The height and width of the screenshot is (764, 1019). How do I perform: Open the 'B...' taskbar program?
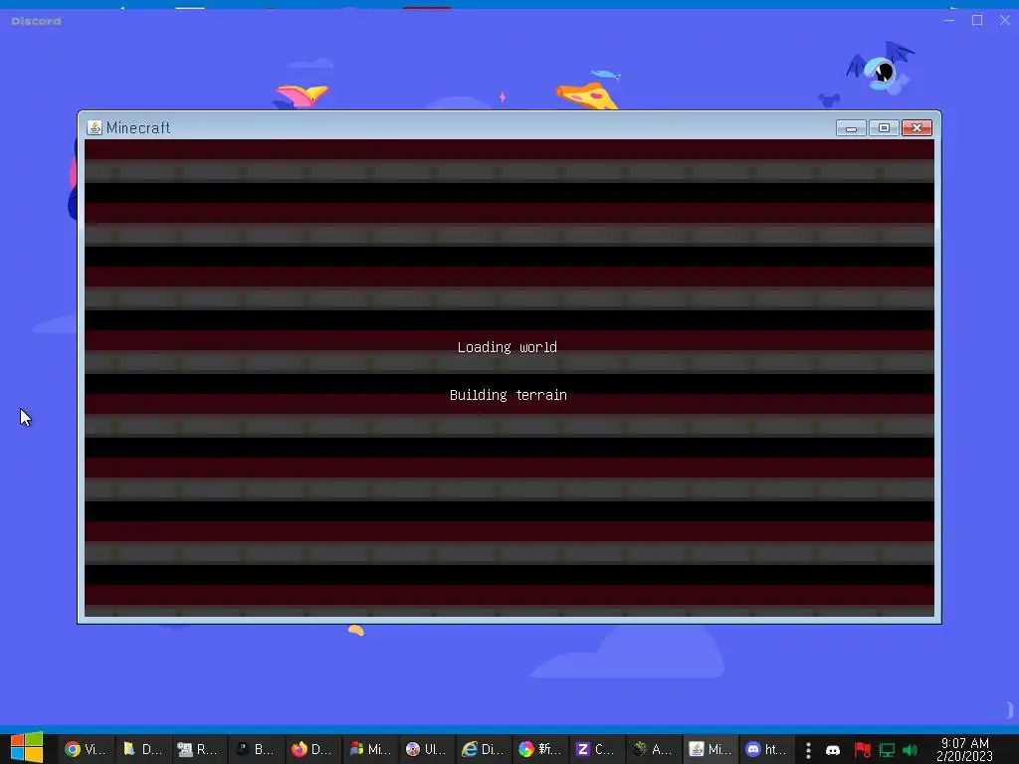(256, 749)
